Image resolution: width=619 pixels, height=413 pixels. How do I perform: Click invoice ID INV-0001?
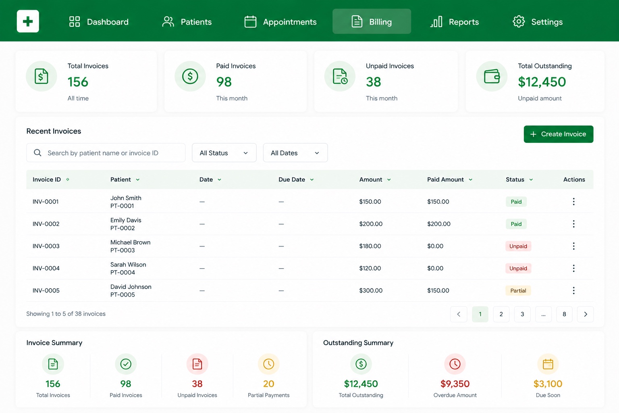(46, 202)
